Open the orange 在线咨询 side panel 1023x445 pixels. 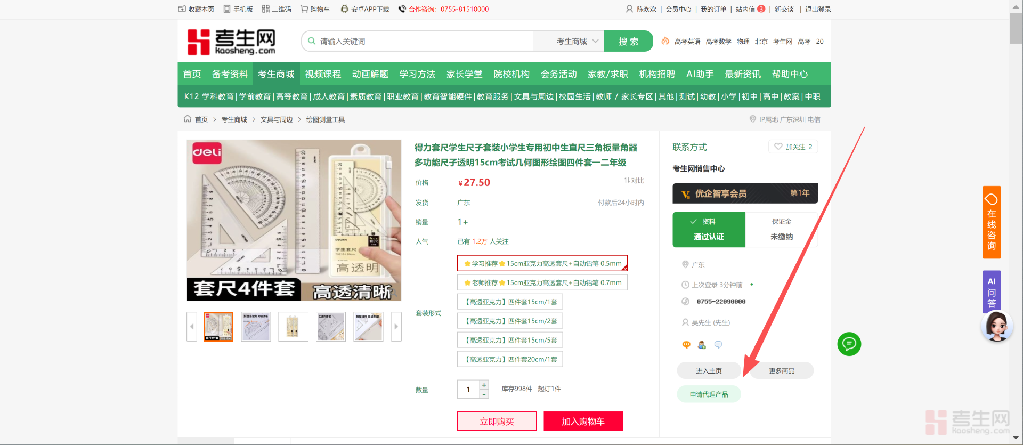click(991, 222)
